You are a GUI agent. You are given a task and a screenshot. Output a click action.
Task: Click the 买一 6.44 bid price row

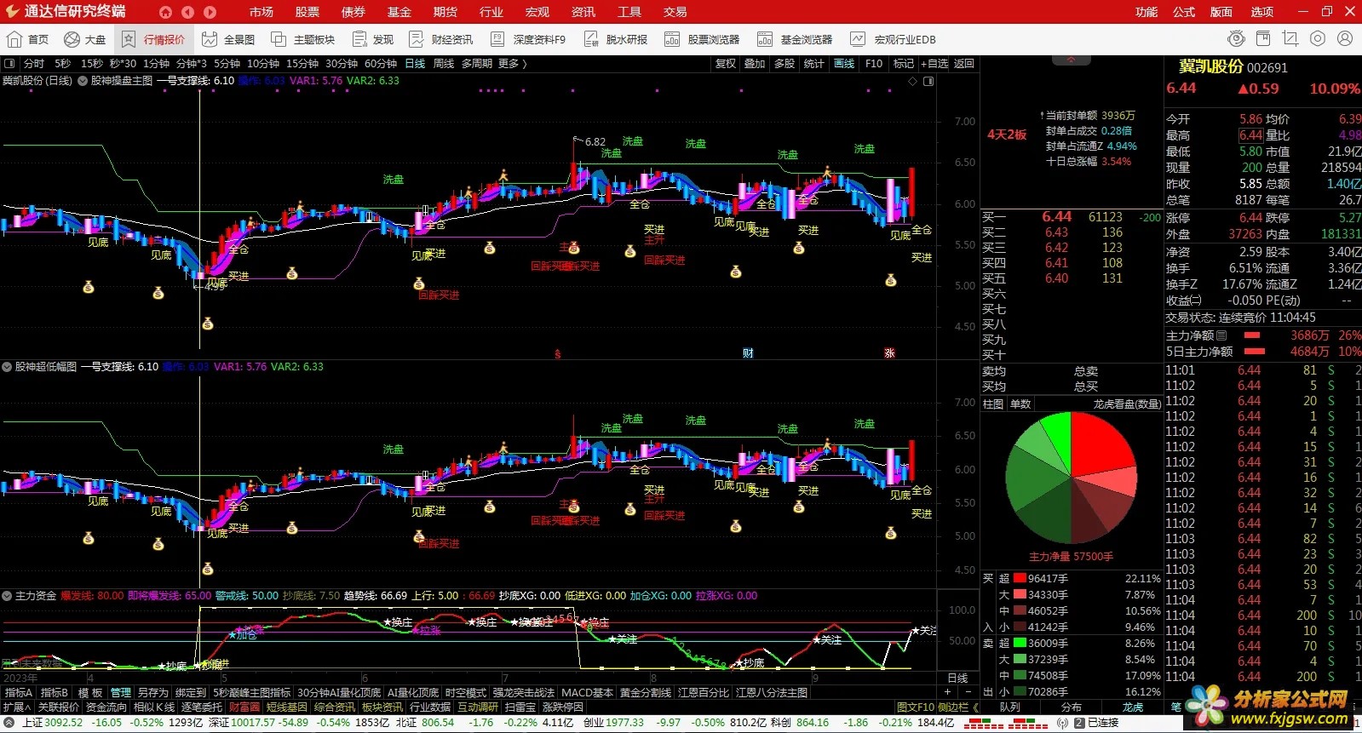1072,217
